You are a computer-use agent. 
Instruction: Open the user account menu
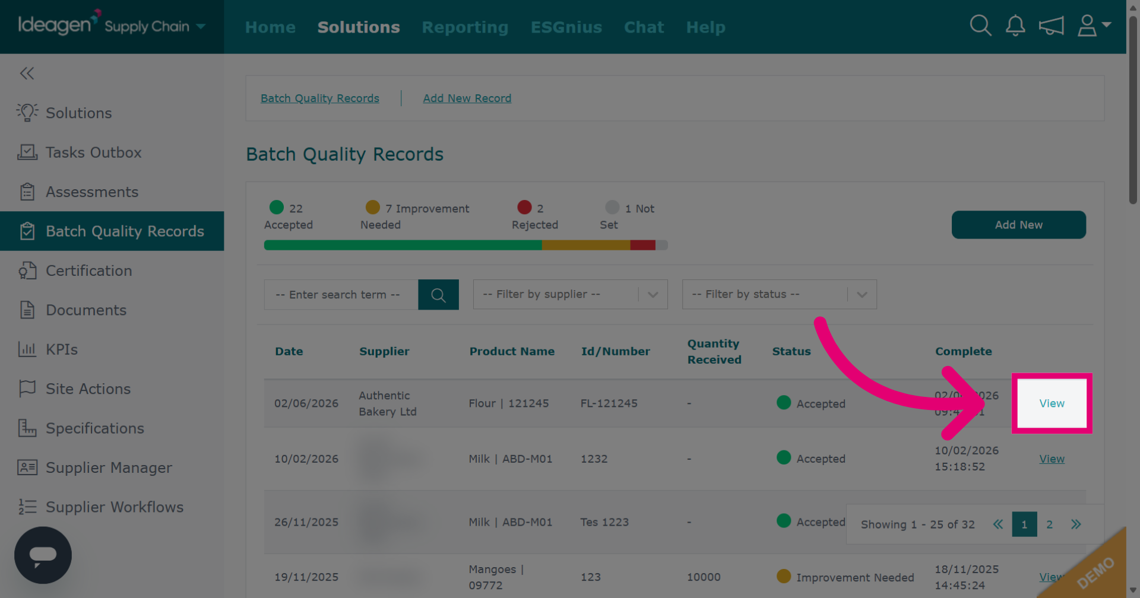pyautogui.click(x=1094, y=26)
